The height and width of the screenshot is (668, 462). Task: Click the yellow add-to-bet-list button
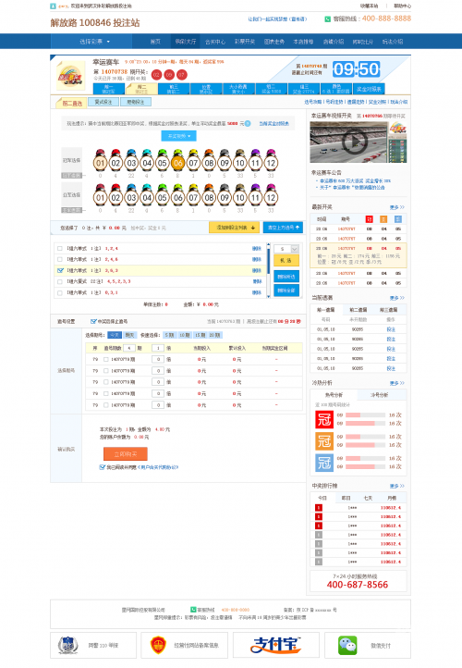(x=234, y=228)
